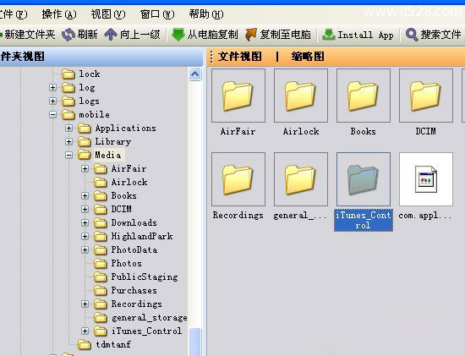Select the DCIM folder thumbnail
The image size is (465, 356).
pyautogui.click(x=426, y=96)
